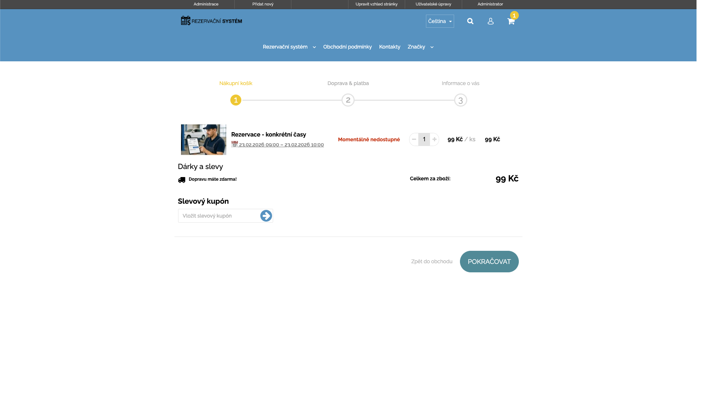Open the Čeština language dropdown
The image size is (702, 395).
(x=439, y=21)
